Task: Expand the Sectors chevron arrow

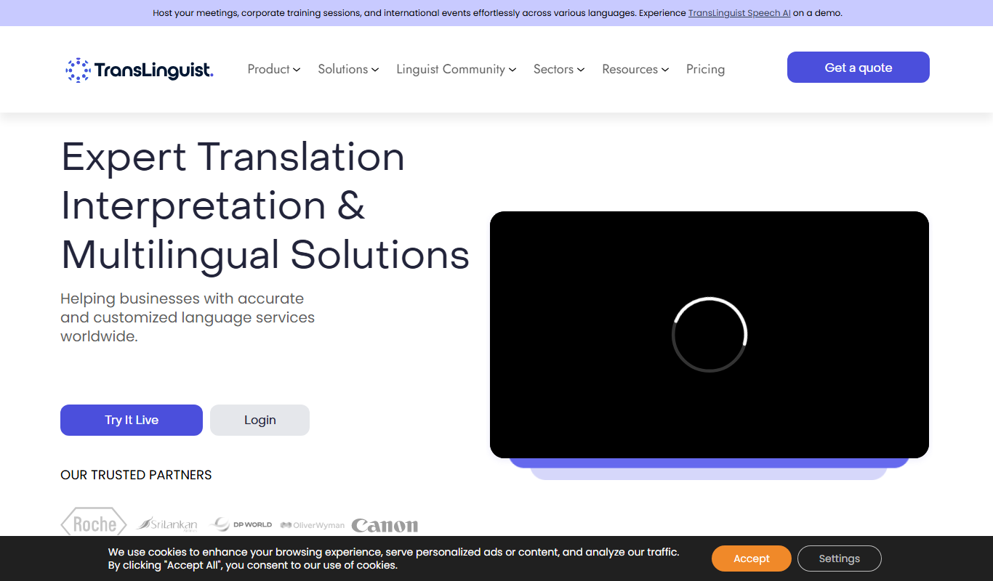Action: coord(581,70)
